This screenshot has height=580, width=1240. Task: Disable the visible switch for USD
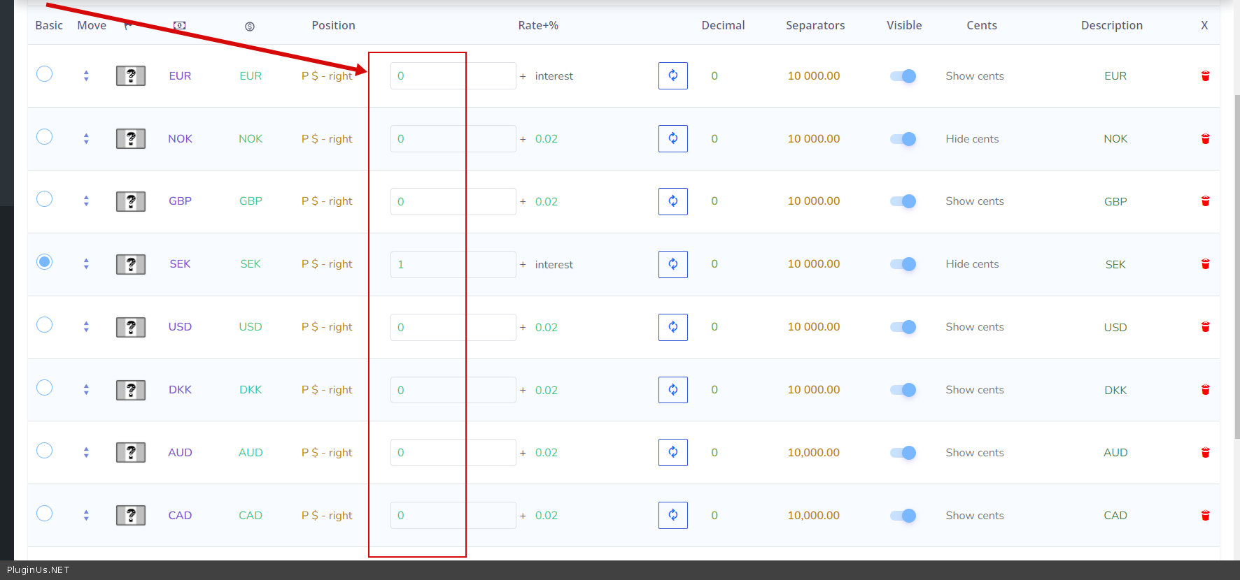903,327
